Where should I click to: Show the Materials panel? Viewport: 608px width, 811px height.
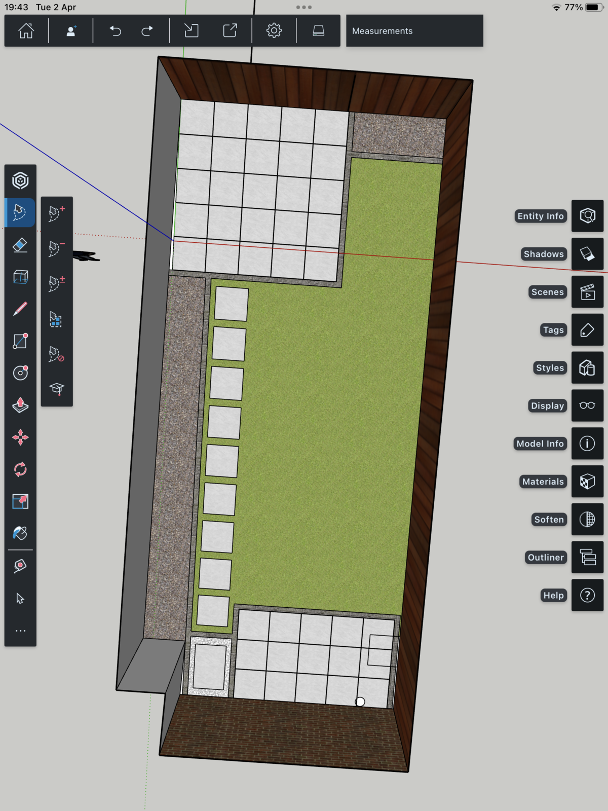pyautogui.click(x=587, y=482)
